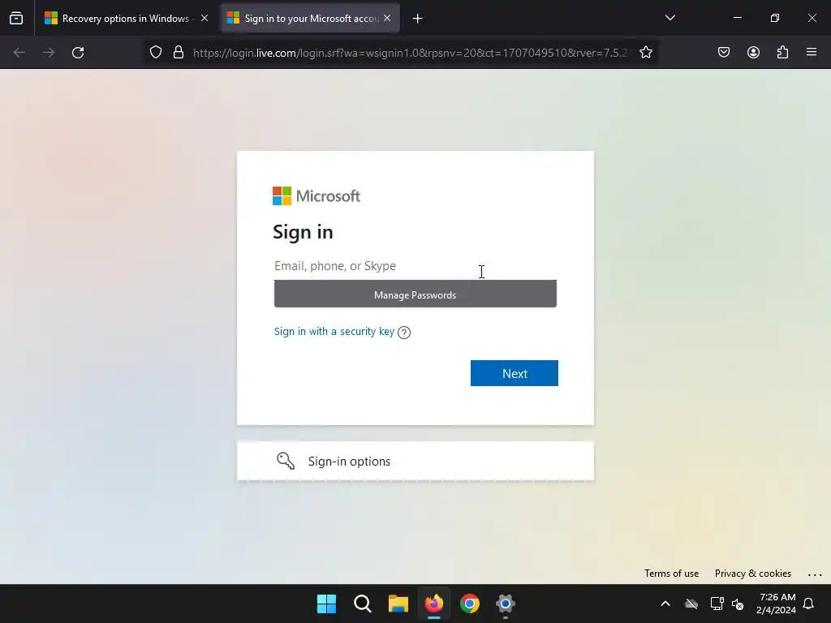Screen dimensions: 831x623
Task: Click Sign in with a security key
Action: [334, 332]
